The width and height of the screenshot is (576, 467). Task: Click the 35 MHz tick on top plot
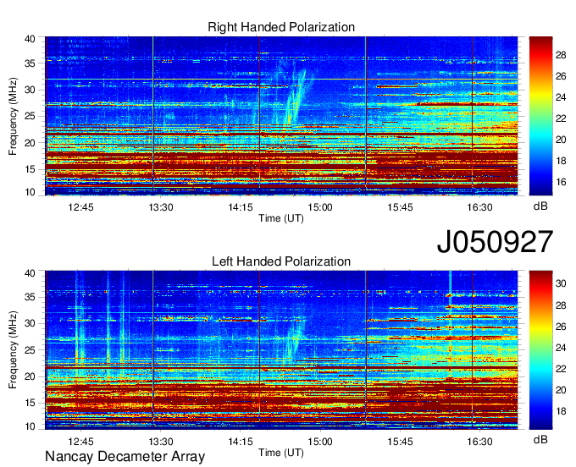(x=30, y=63)
